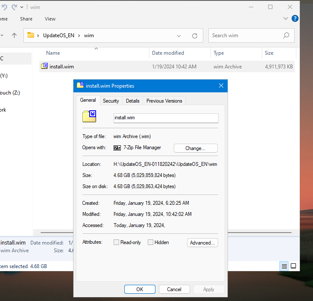Toggle the Read-only attribute checkbox
Viewport: 313px width, 301px height.
point(116,242)
